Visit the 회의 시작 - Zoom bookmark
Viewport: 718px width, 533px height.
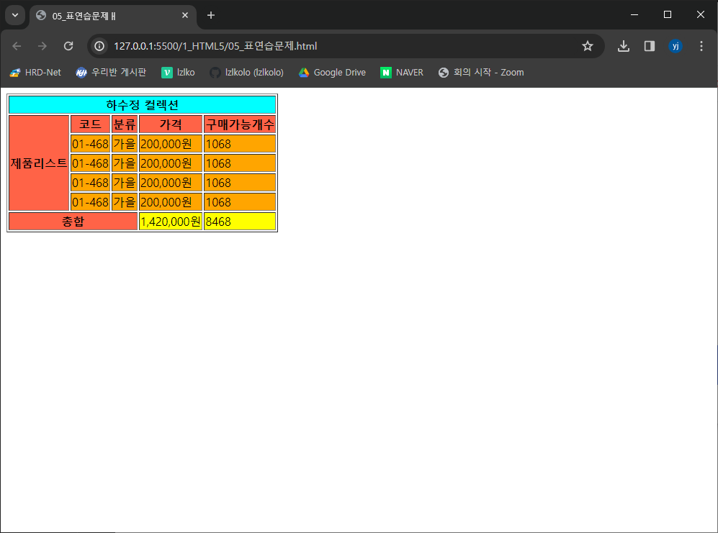pyautogui.click(x=480, y=72)
